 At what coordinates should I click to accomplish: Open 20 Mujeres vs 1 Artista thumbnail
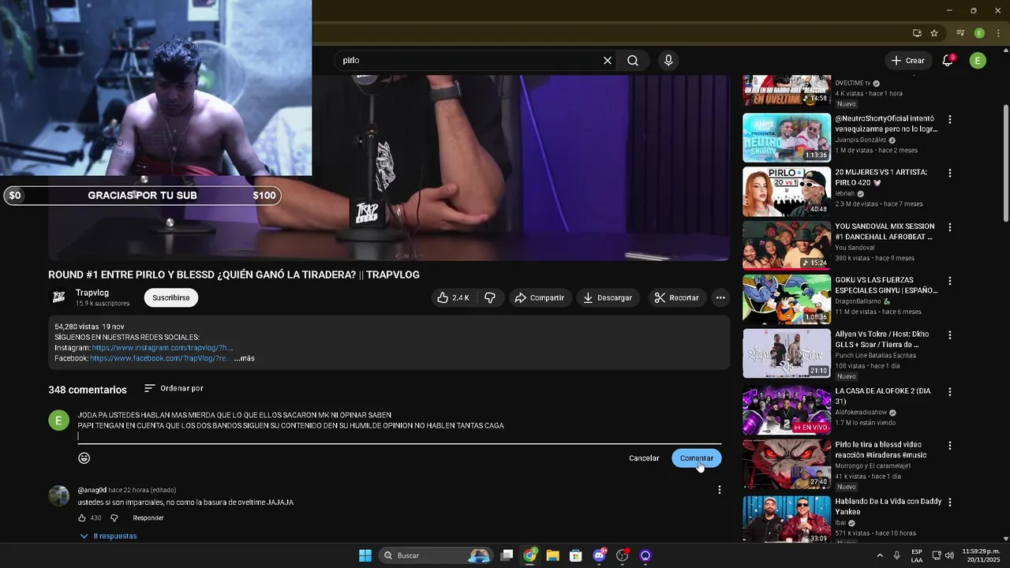tap(787, 192)
